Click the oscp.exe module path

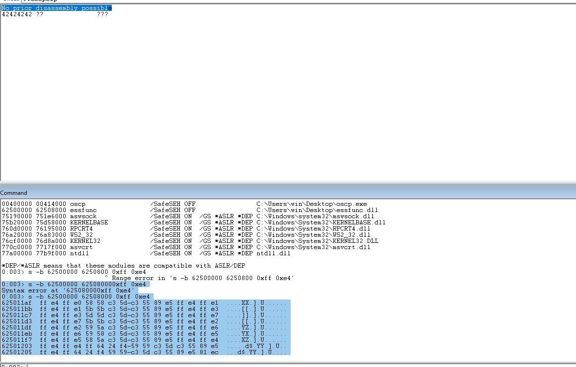click(x=311, y=204)
